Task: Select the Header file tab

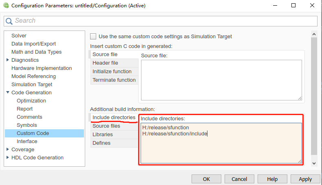Action: pos(105,63)
